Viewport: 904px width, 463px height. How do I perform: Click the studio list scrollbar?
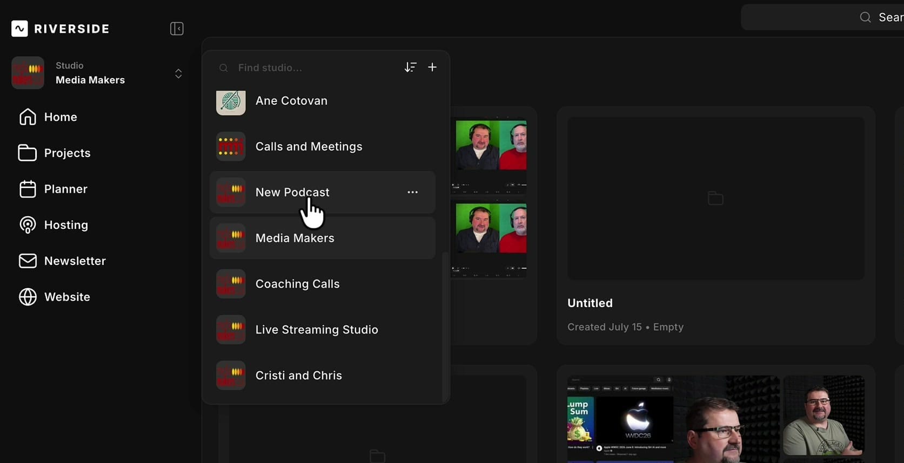click(x=445, y=326)
